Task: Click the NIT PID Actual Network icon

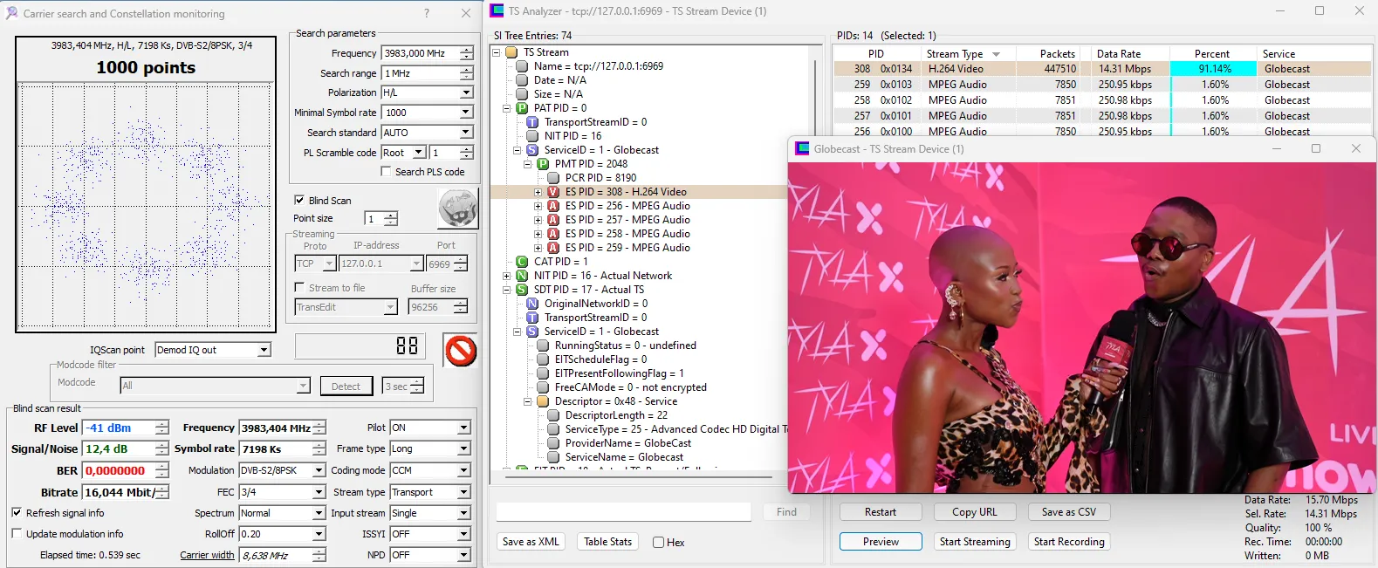Action: tap(522, 276)
